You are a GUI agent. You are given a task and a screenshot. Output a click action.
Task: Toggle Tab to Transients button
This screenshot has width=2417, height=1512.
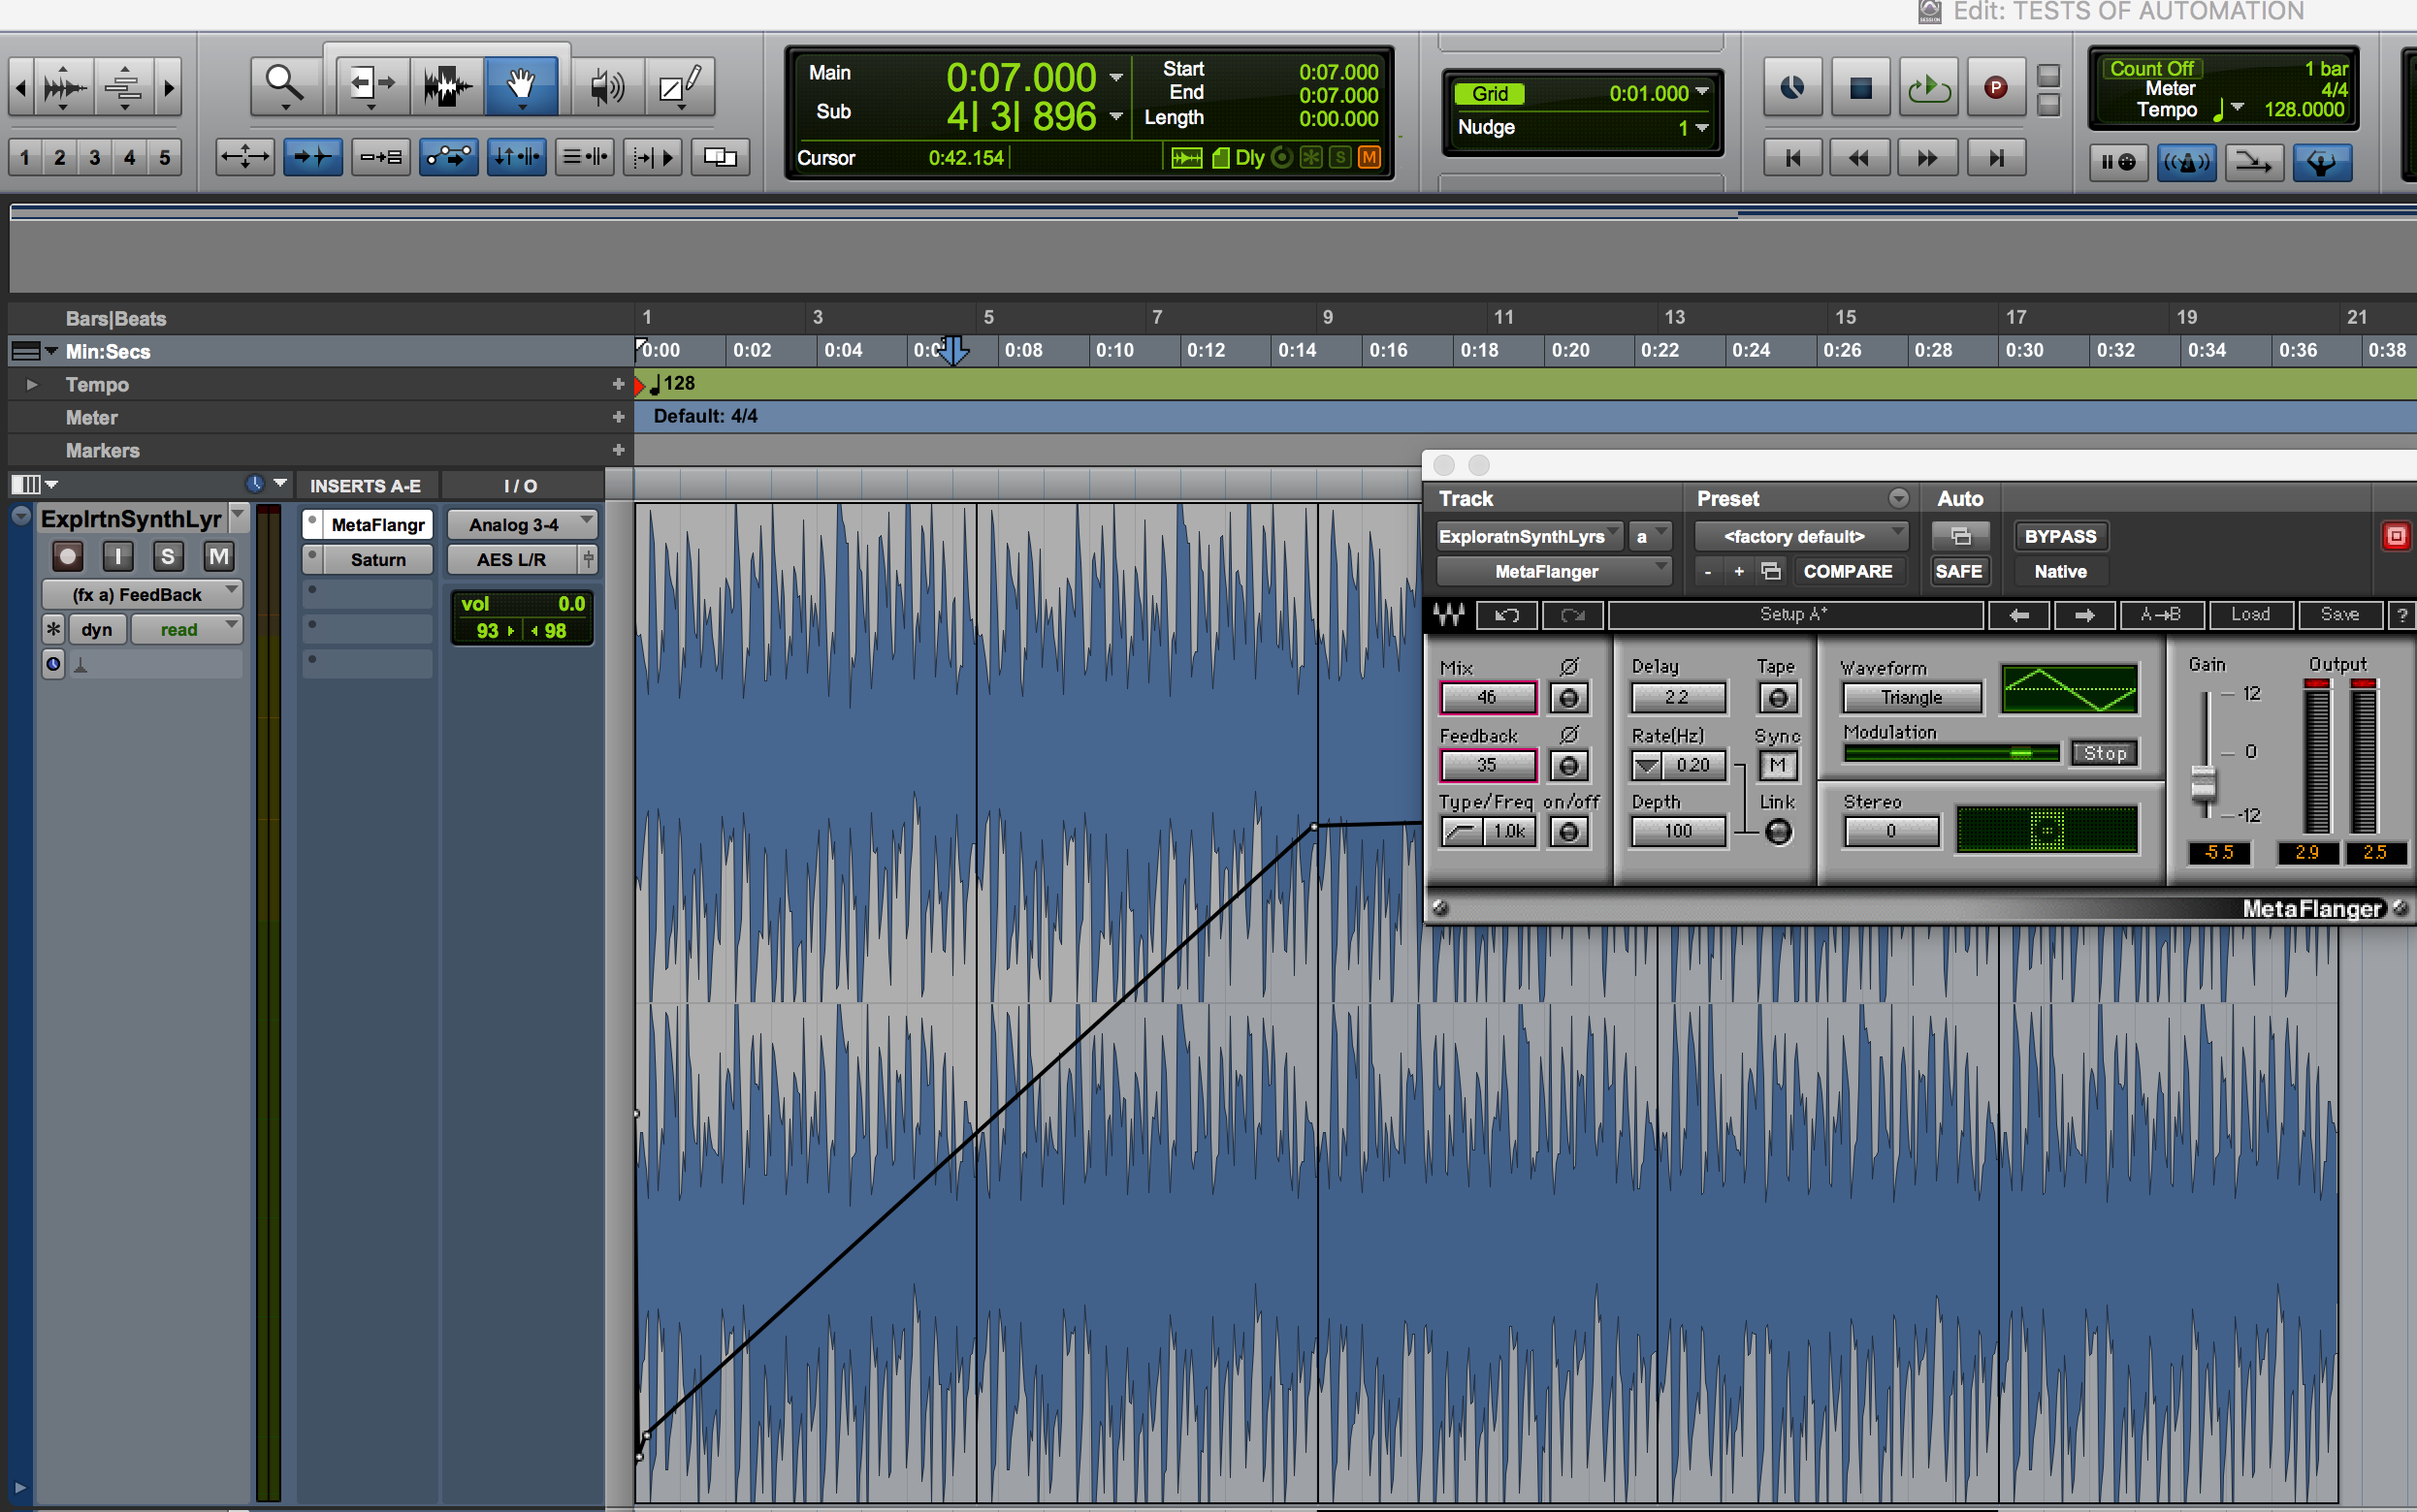[x=312, y=157]
